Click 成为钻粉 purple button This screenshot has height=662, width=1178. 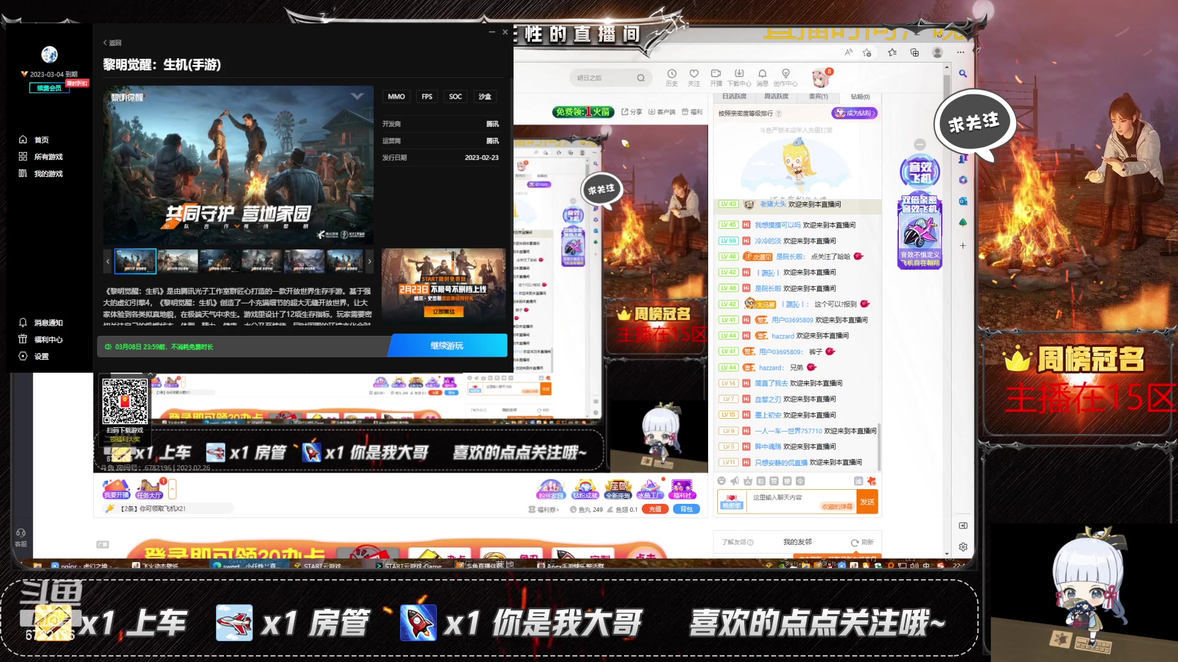[x=854, y=113]
